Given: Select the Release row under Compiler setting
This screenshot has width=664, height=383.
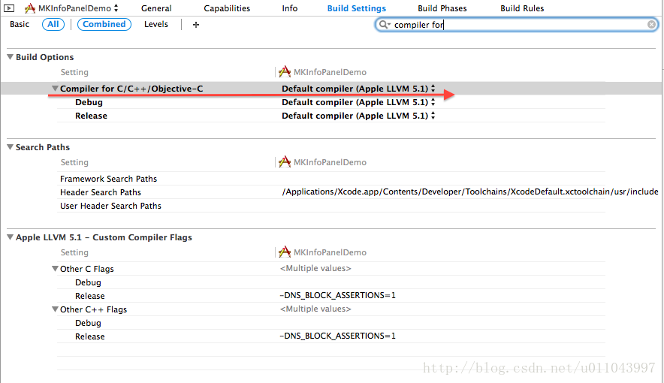Looking at the screenshot, I should point(331,116).
